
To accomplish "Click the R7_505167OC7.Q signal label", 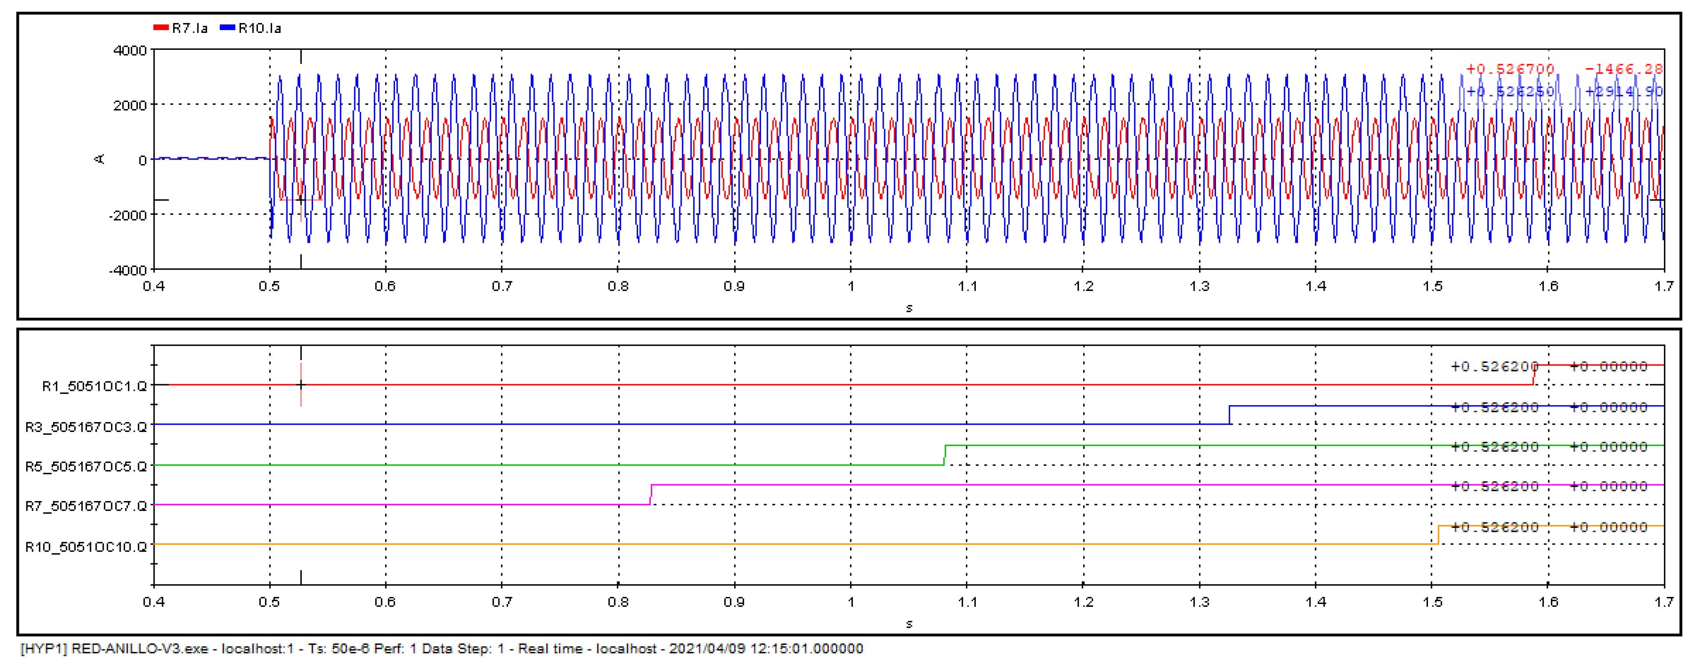I will pos(86,506).
